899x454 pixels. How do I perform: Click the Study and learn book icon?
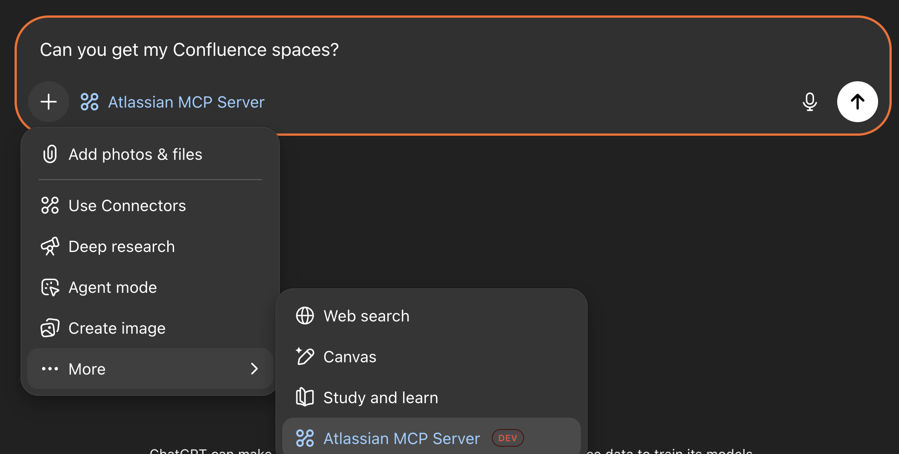305,398
